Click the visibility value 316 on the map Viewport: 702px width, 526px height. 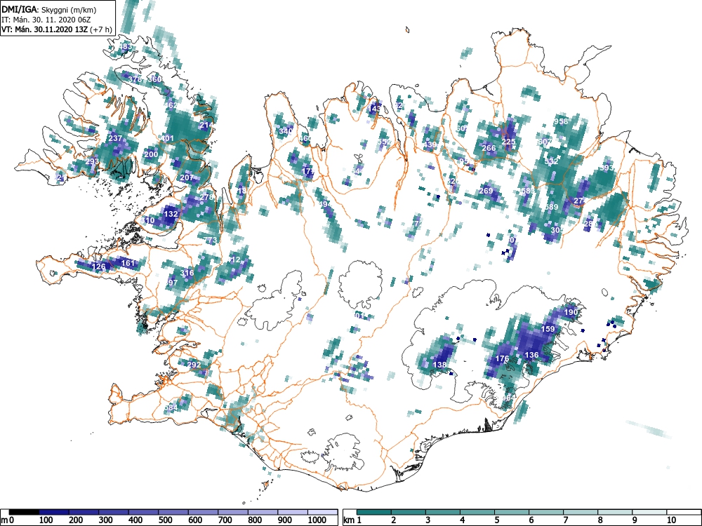[187, 273]
